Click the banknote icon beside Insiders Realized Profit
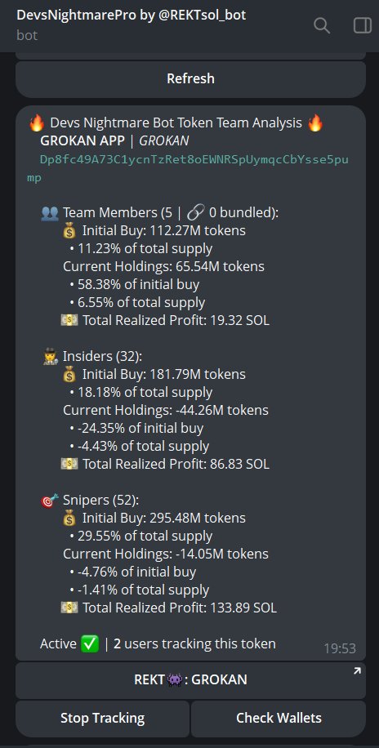The width and height of the screenshot is (379, 748). coord(69,464)
